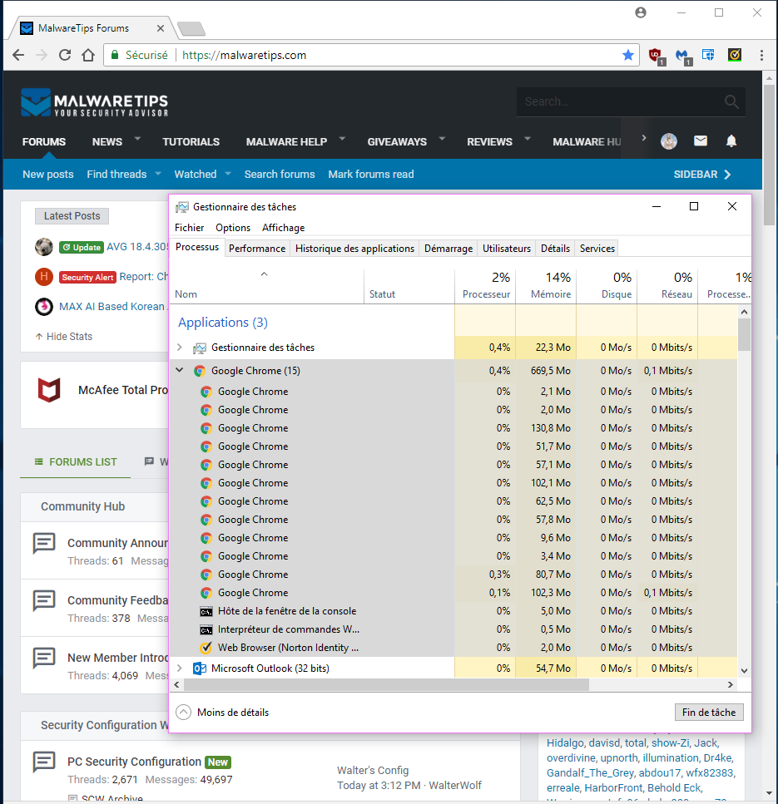Open the New posts link

(48, 175)
